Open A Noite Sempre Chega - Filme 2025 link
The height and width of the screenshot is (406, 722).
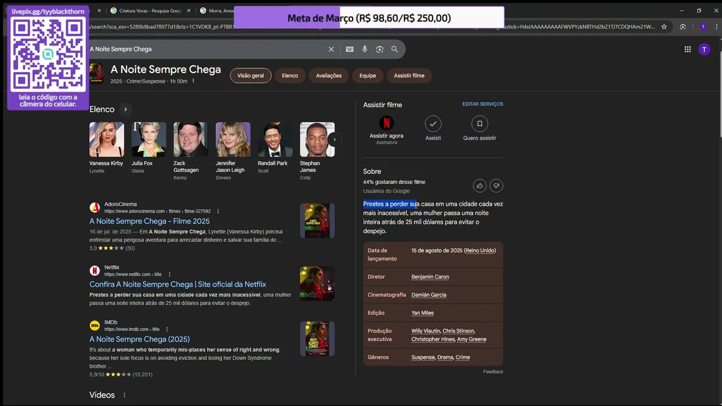[149, 221]
